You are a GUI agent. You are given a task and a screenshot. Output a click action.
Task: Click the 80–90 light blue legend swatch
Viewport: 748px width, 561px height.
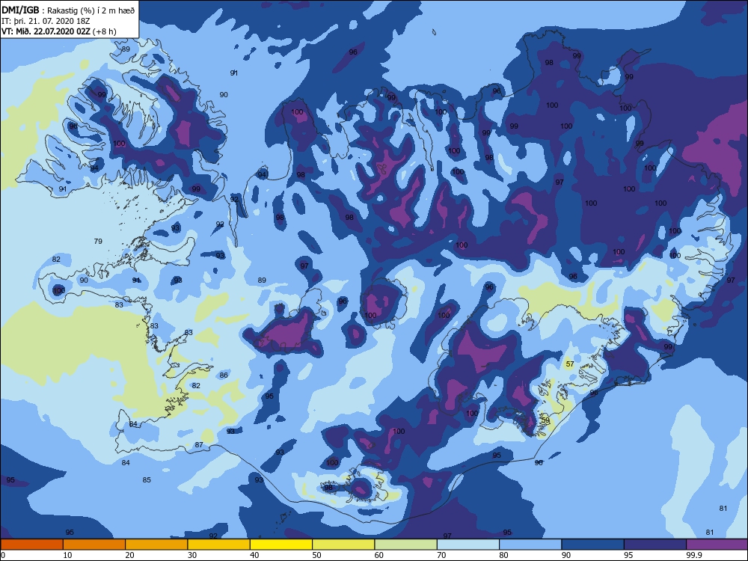(x=530, y=545)
